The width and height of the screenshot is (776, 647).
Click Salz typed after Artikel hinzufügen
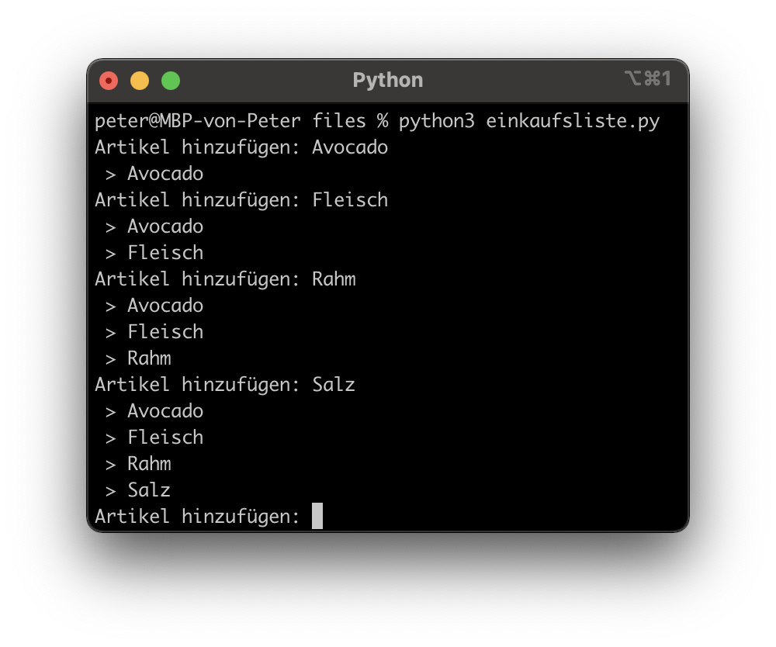click(x=334, y=385)
